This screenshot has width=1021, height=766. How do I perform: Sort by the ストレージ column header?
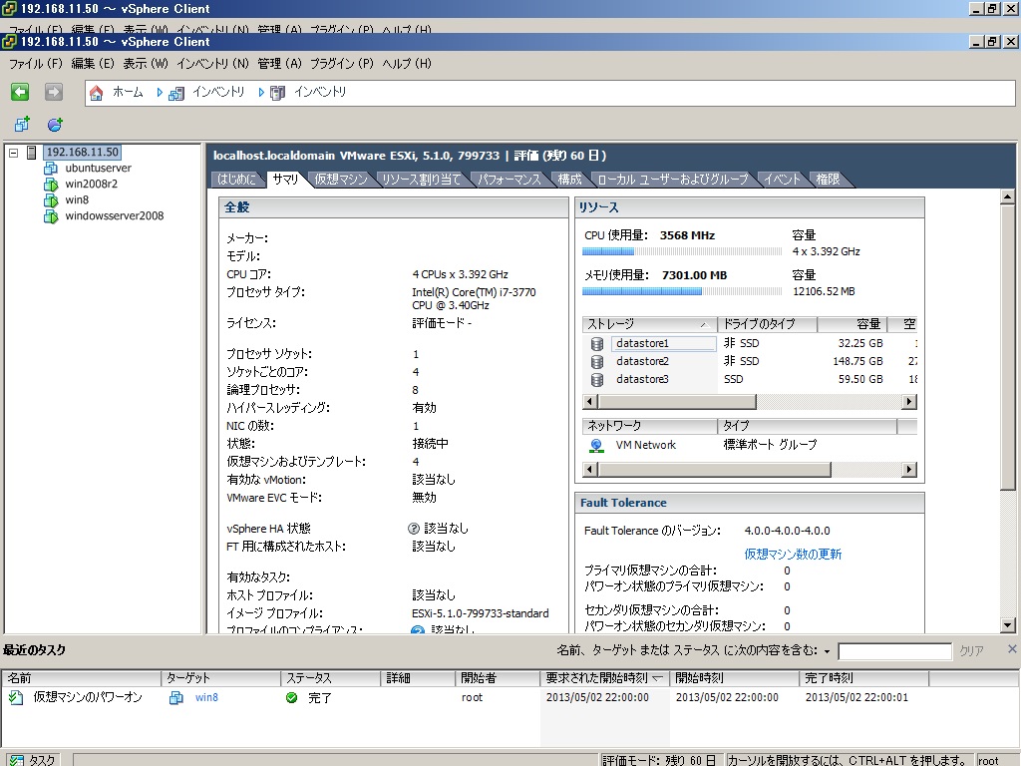click(648, 324)
